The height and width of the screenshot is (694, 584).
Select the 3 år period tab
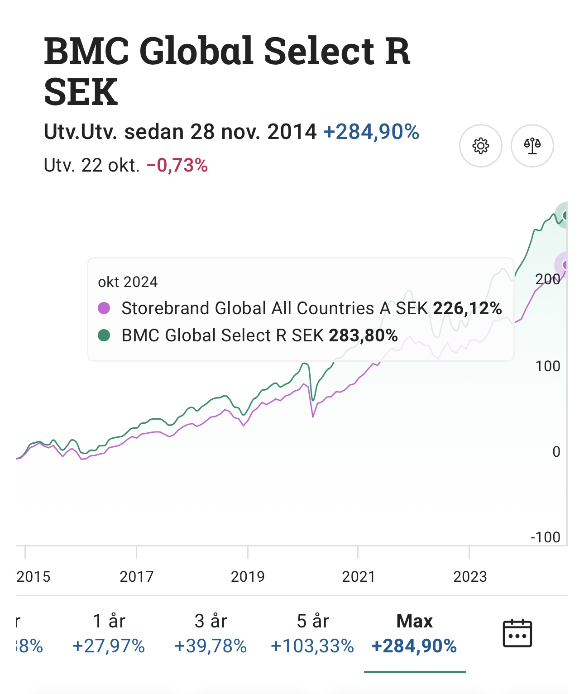tap(211, 633)
